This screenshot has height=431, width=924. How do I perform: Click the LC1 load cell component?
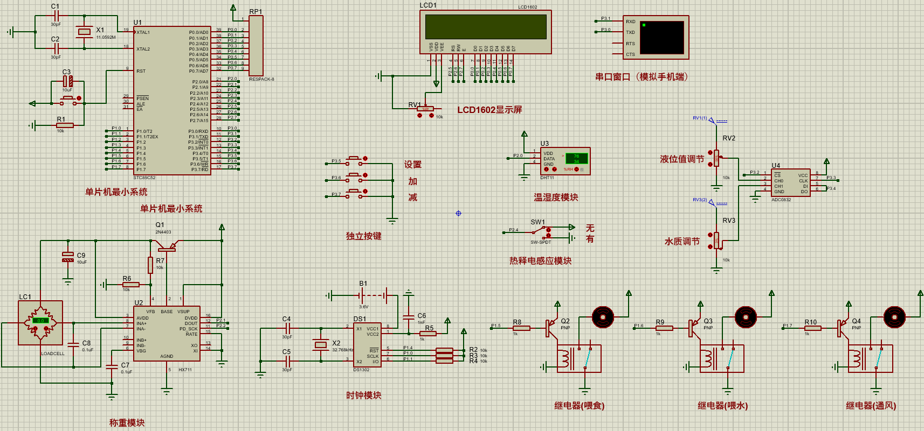point(40,322)
